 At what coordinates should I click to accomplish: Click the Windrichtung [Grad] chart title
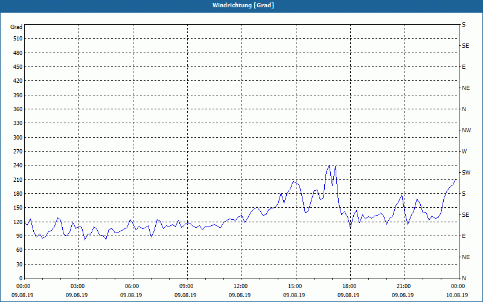pyautogui.click(x=241, y=5)
